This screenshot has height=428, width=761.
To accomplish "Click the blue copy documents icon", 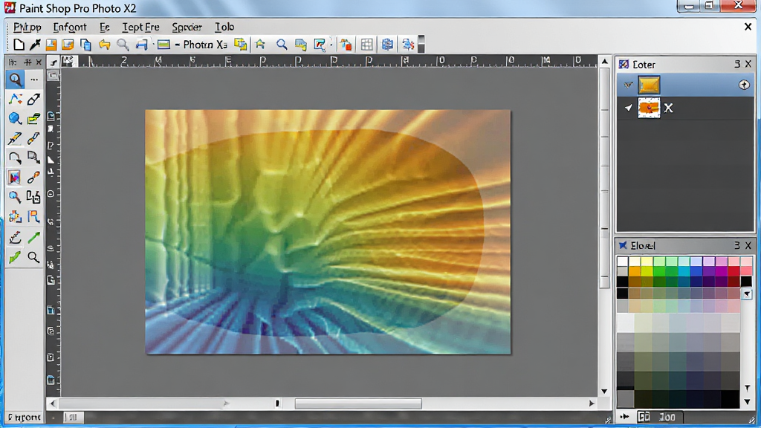I will (x=85, y=45).
